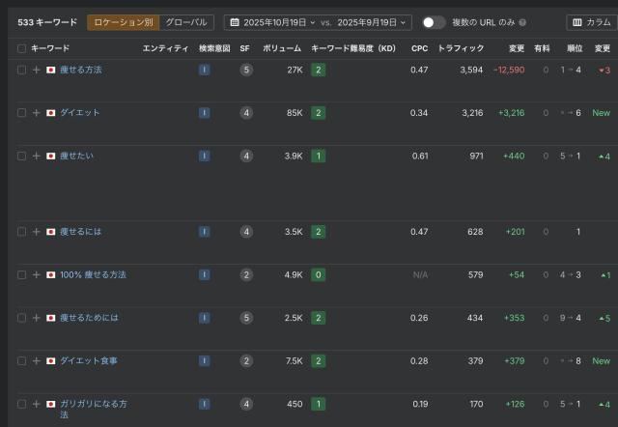Open keyword link ダイエット食事

[x=89, y=360]
